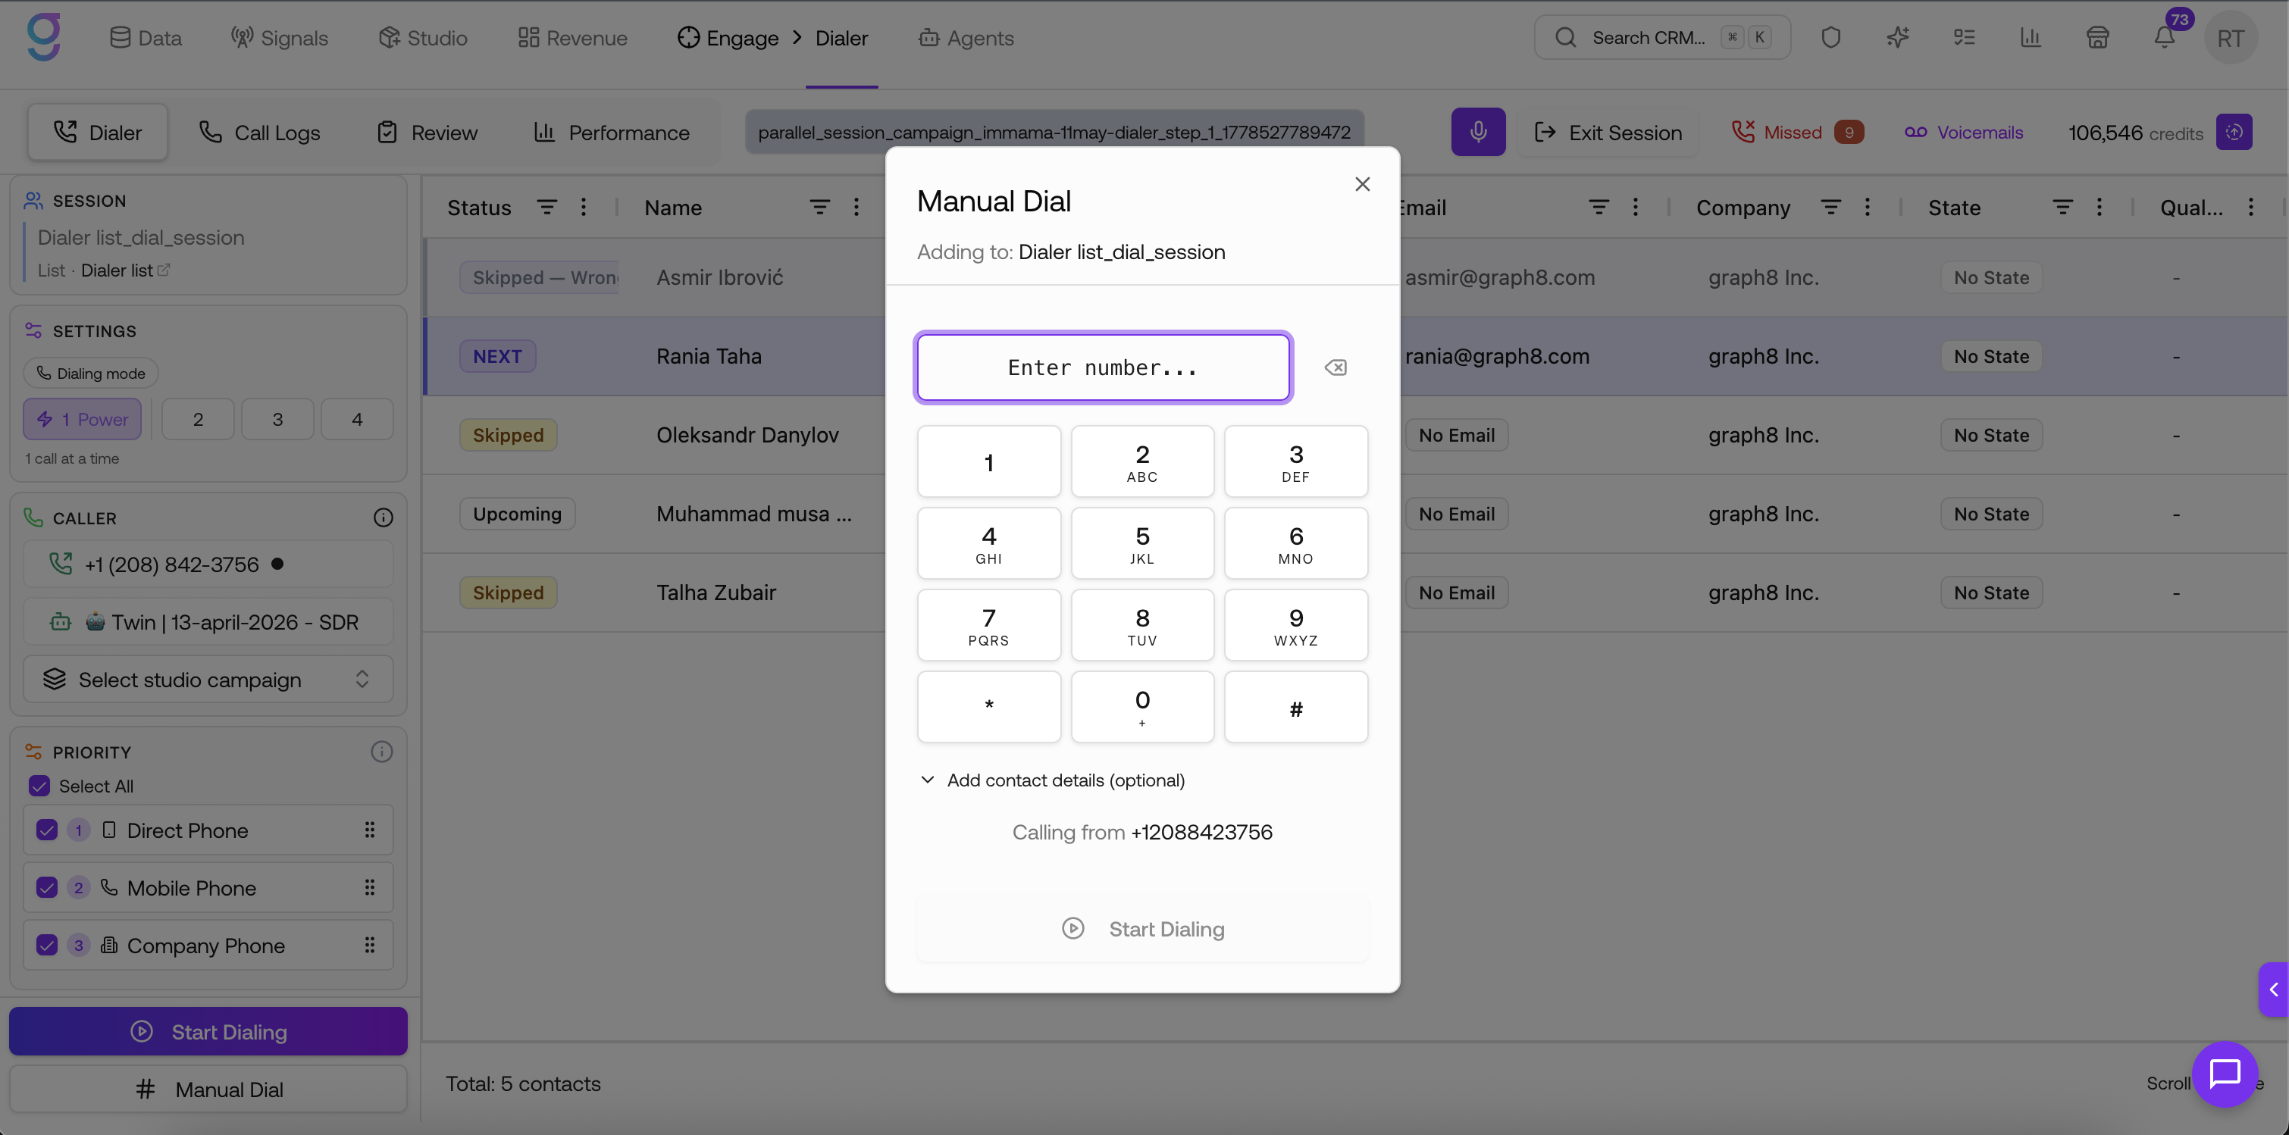2289x1135 pixels.
Task: Open the Revenue menu
Action: pyautogui.click(x=572, y=37)
